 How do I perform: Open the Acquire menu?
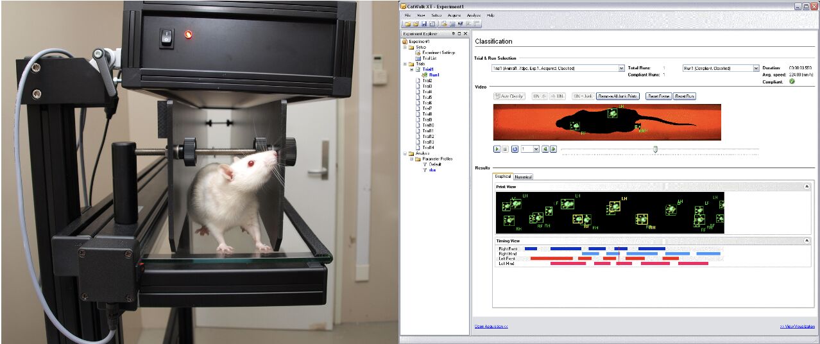(454, 14)
